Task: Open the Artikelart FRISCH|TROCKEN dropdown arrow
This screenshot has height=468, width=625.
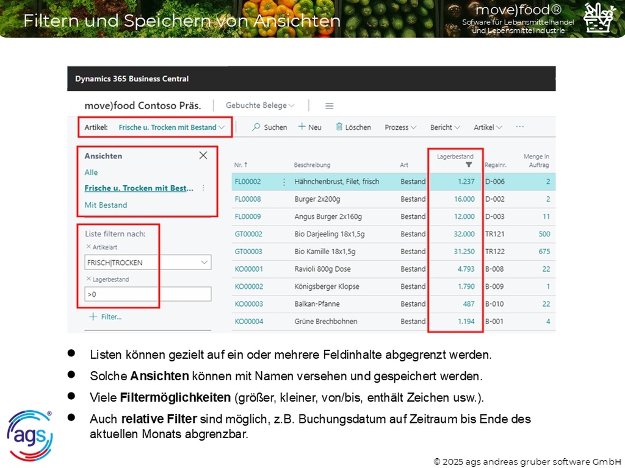Action: click(x=204, y=262)
